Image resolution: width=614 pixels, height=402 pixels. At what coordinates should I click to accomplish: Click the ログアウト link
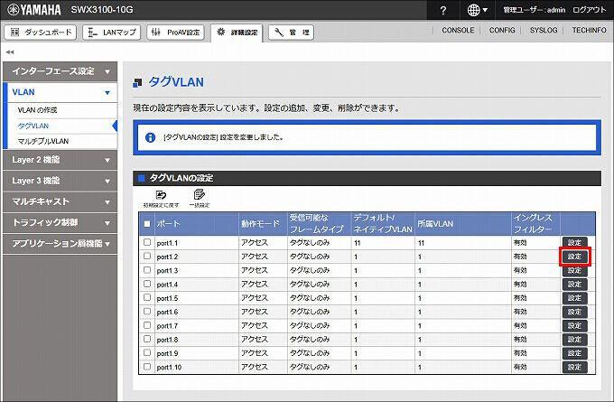(590, 10)
